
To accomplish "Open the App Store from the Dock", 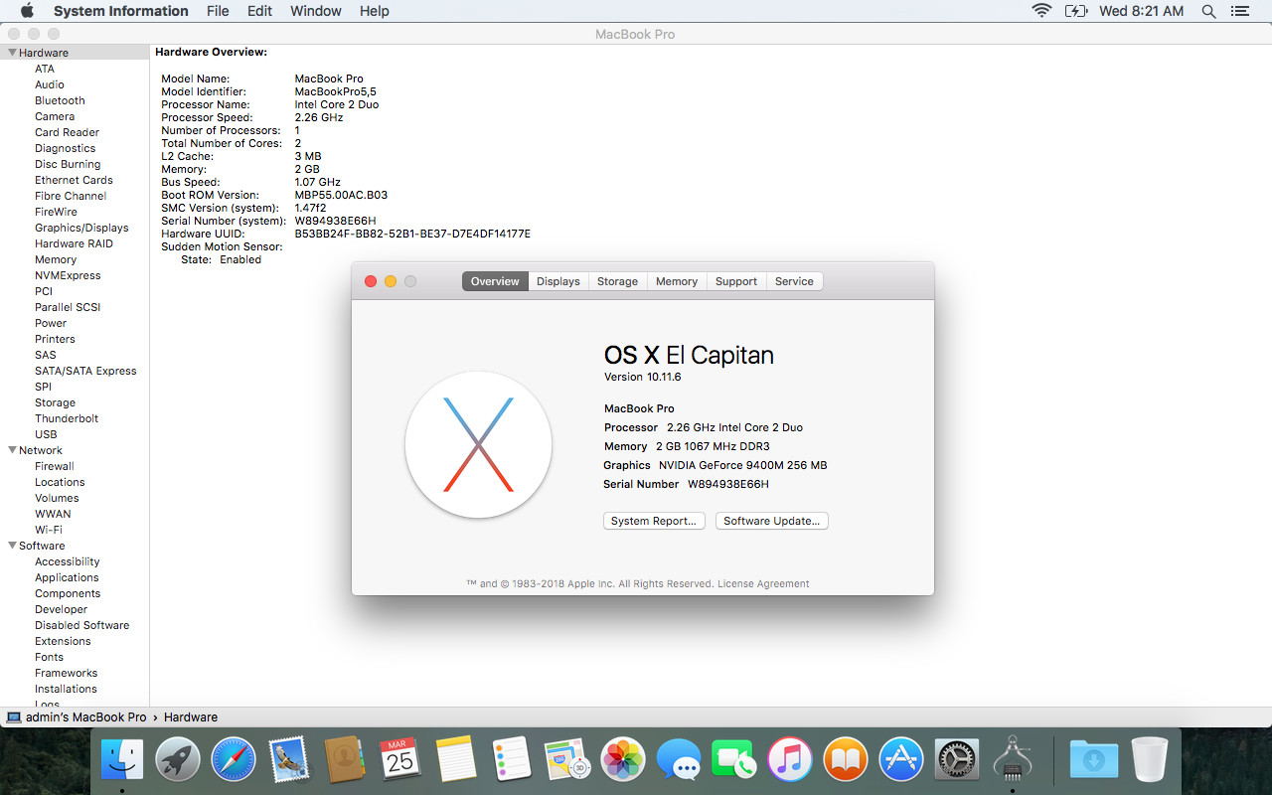I will (x=901, y=760).
